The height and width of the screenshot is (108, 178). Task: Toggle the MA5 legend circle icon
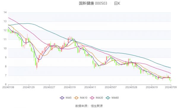tap(62, 98)
